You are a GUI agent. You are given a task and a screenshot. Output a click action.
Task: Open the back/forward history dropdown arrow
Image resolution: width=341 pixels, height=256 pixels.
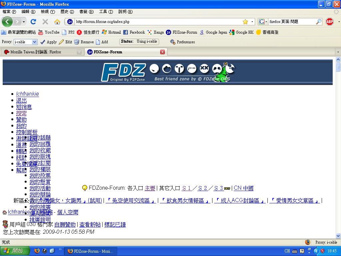[24, 22]
